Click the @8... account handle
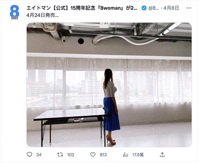Image resolution: width=199 pixels, height=163 pixels. click(154, 8)
